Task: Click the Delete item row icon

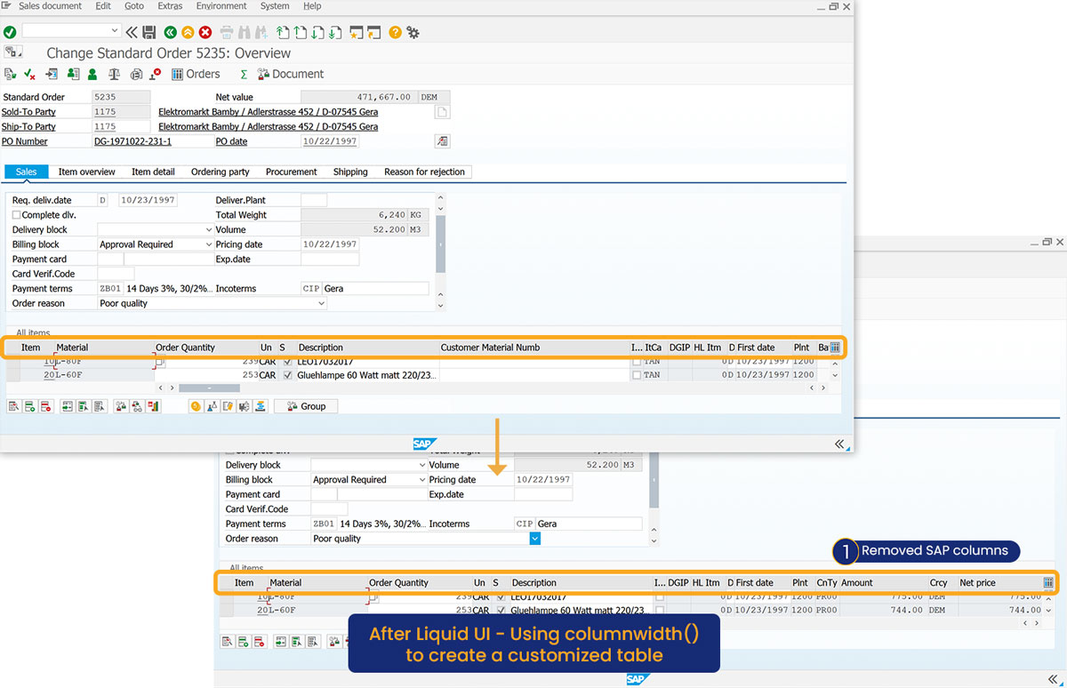Action: 46,406
